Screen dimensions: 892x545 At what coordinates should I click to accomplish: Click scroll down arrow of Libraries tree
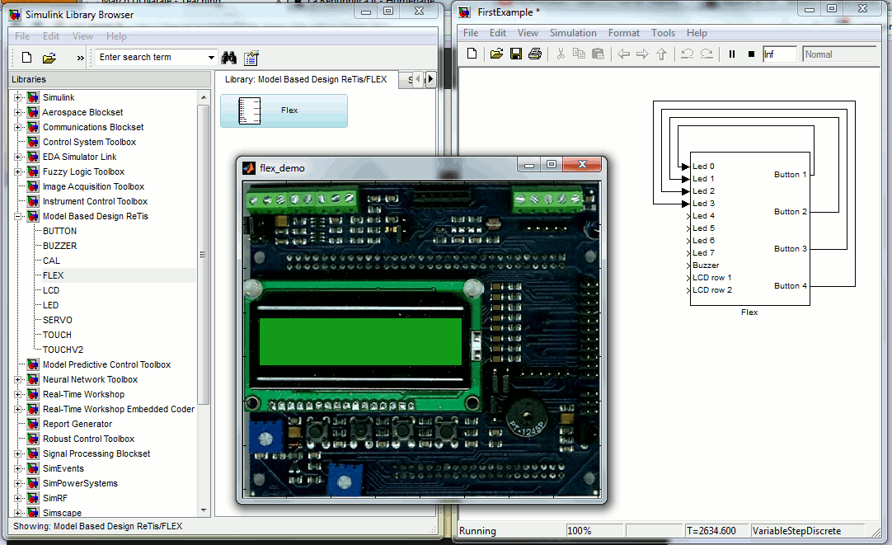click(x=204, y=510)
